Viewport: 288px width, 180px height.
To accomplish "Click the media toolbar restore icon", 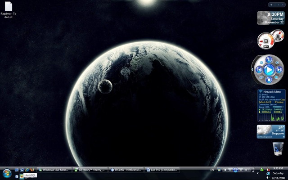I will [x=253, y=171].
